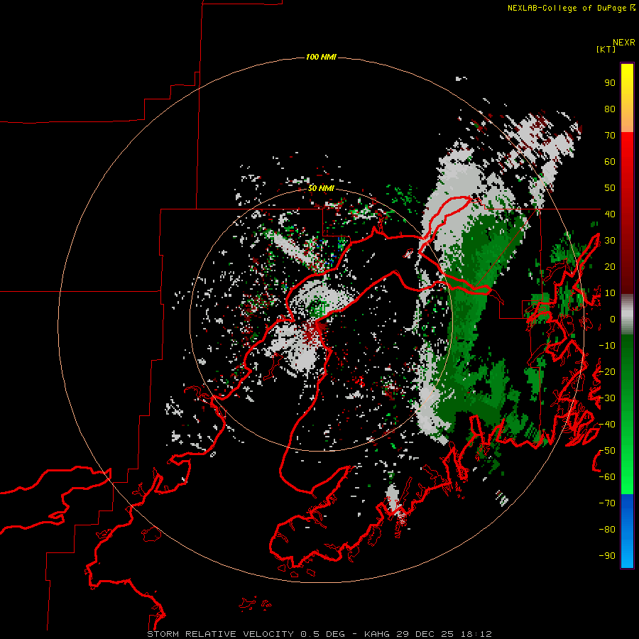Viewport: 639px width, 639px height.
Task: Click the 50 NMI range ring label
Action: pyautogui.click(x=321, y=188)
